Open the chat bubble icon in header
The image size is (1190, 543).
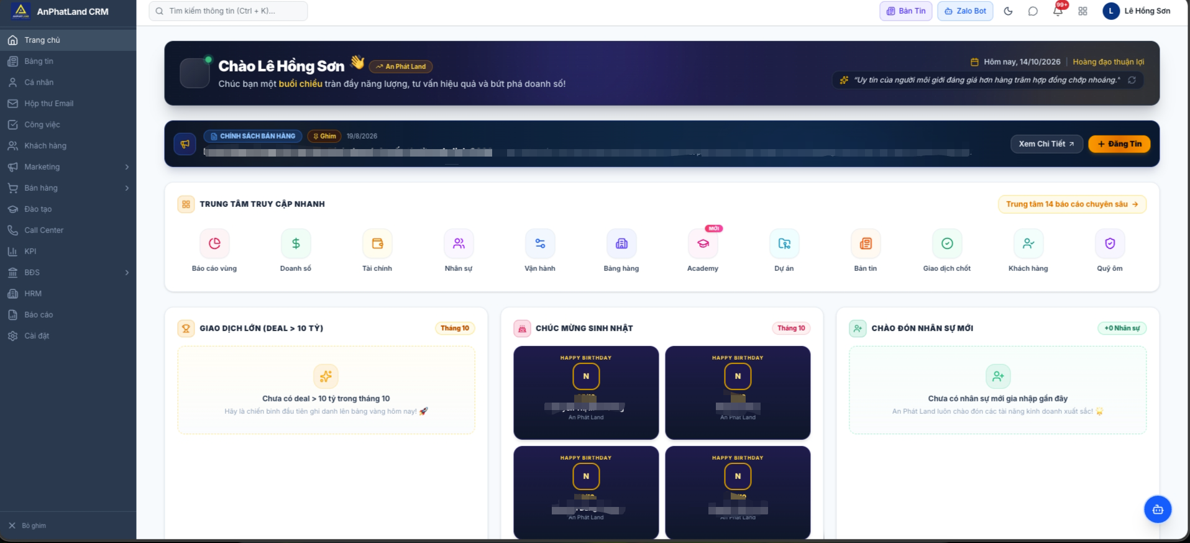click(x=1033, y=11)
